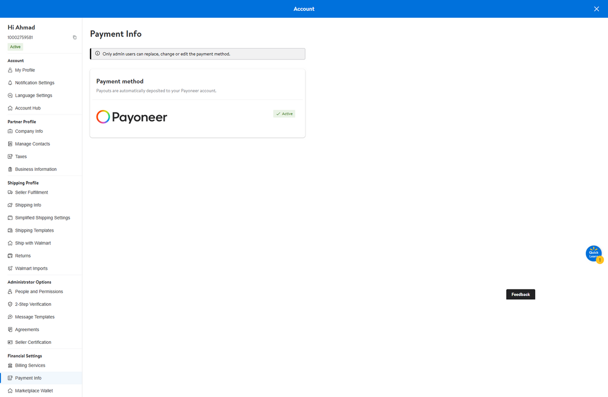Click account number 10002759581

(x=21, y=38)
